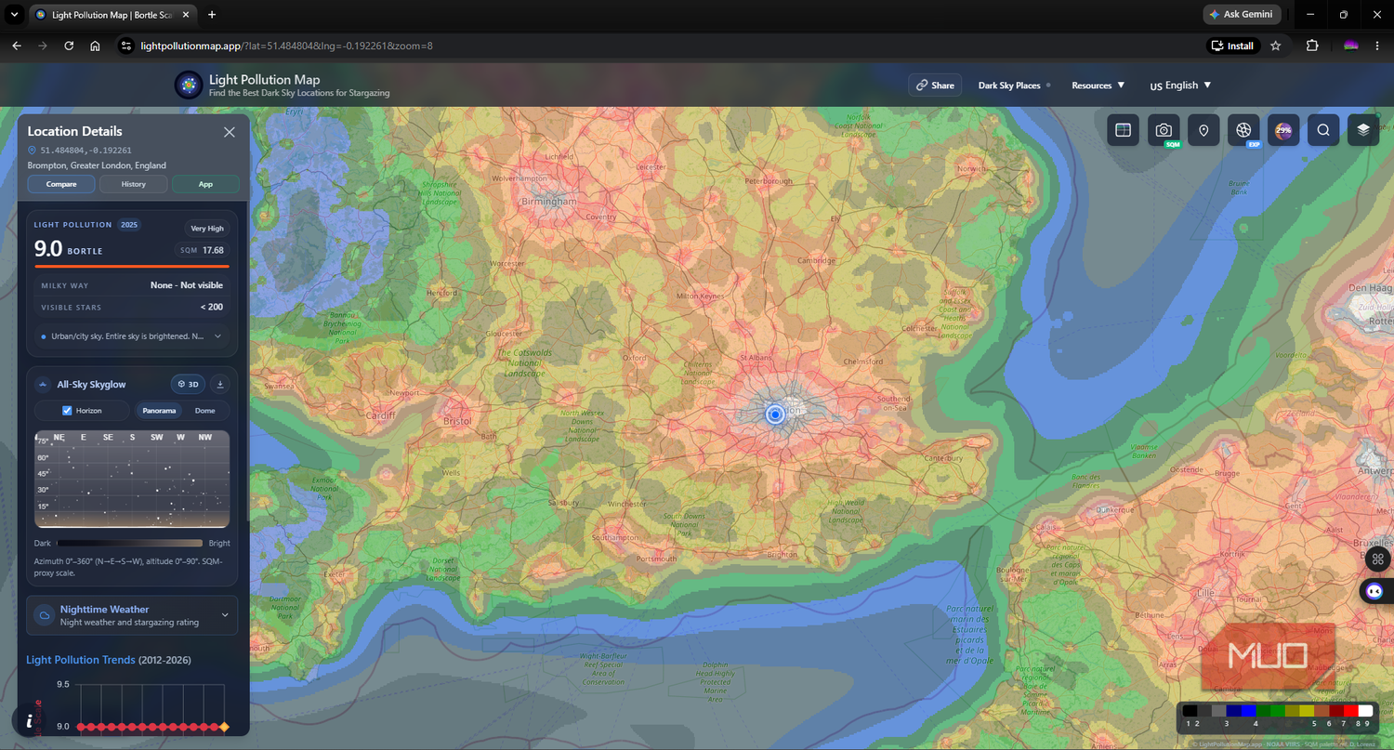This screenshot has height=750, width=1394.
Task: Open a new browser tab
Action: (212, 15)
